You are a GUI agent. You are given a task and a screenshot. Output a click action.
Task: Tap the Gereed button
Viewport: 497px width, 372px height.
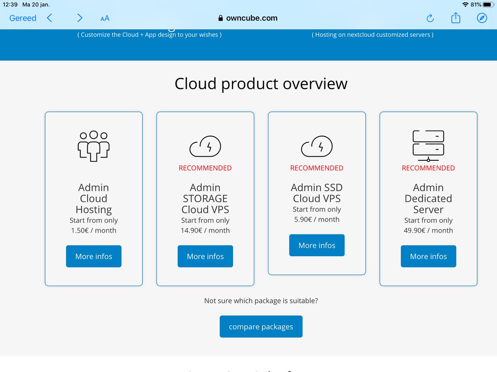23,18
